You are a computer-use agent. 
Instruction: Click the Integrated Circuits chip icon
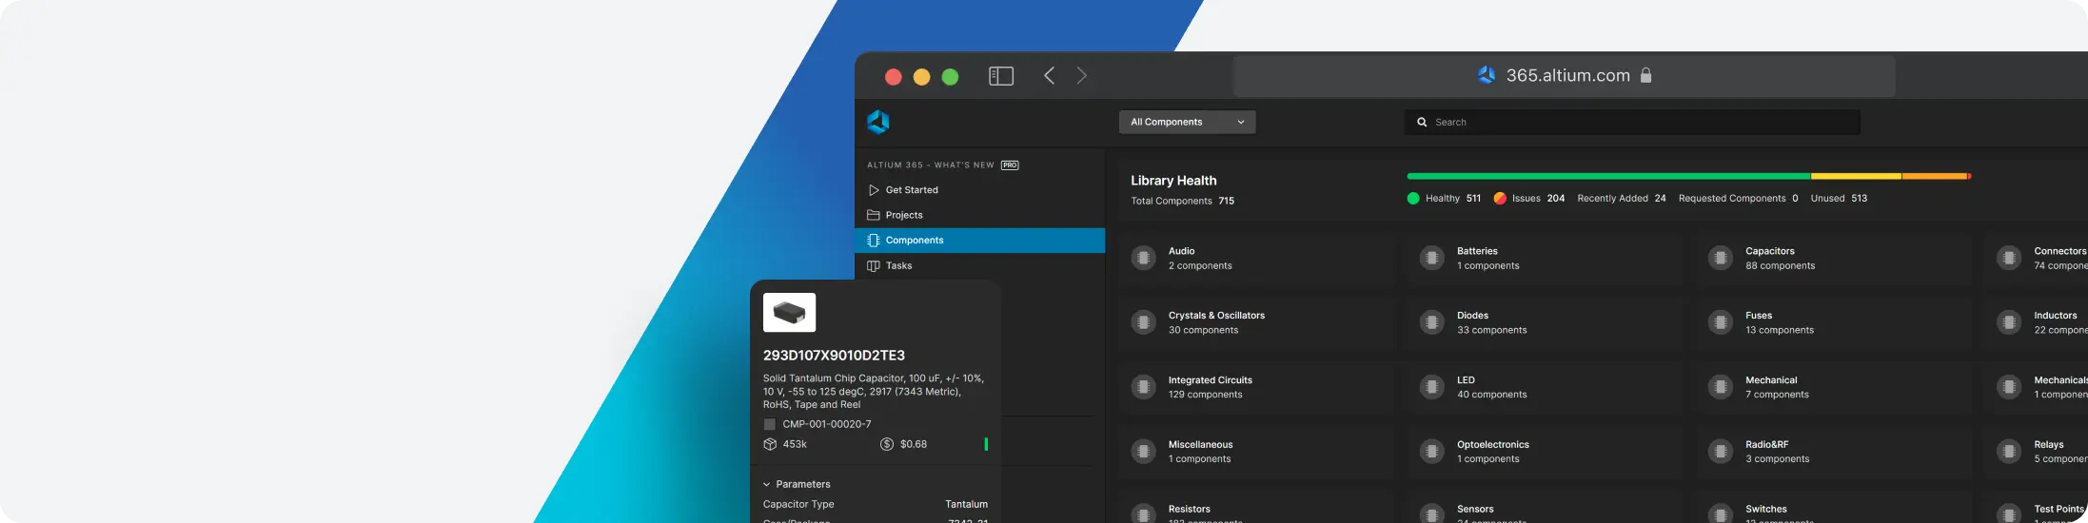click(x=1143, y=387)
